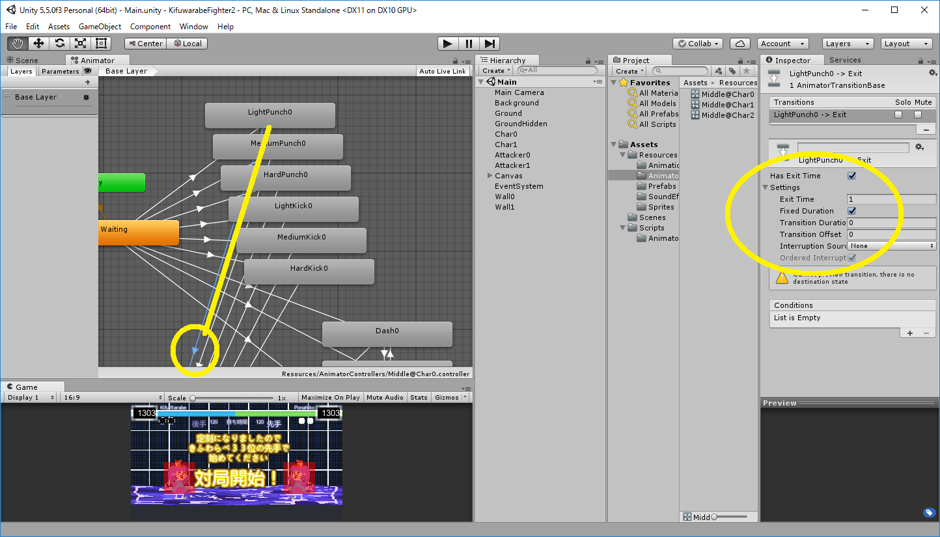The image size is (940, 537).
Task: Open the Layout dropdown
Action: 907,44
